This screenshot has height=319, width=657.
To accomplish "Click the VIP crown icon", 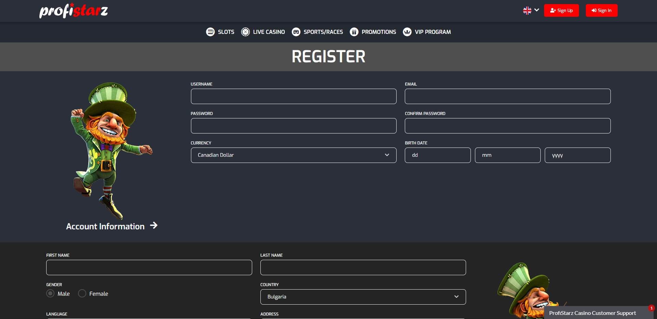I will click(x=407, y=32).
